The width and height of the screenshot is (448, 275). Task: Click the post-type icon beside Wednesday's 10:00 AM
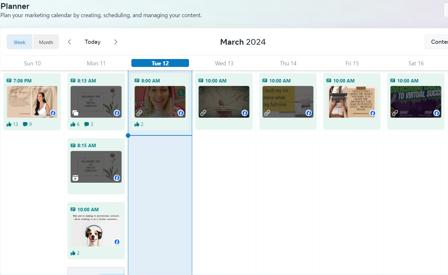coord(201,81)
